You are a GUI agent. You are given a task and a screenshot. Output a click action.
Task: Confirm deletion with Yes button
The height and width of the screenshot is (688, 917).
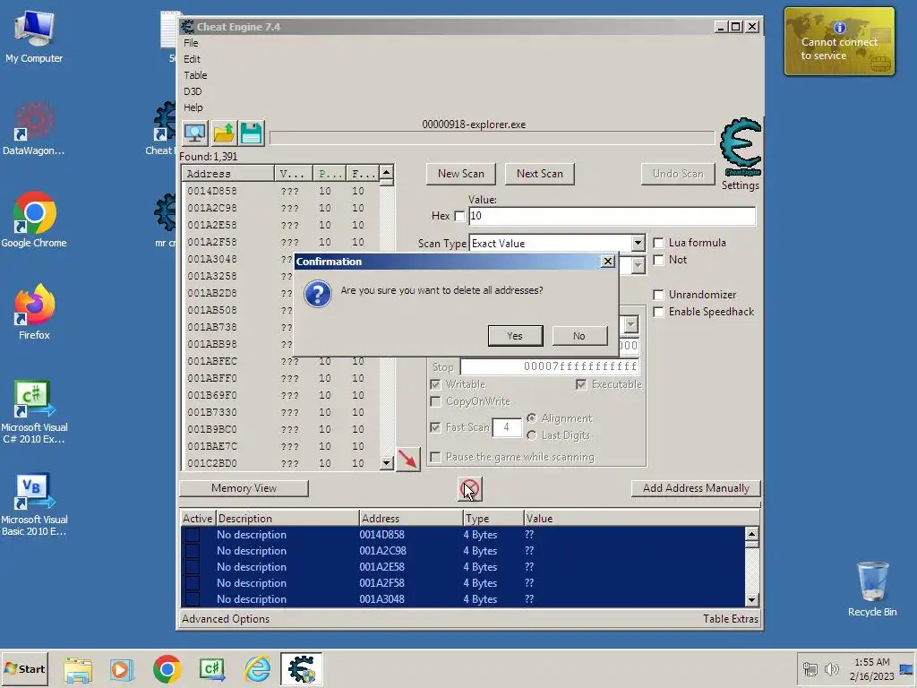[515, 336]
